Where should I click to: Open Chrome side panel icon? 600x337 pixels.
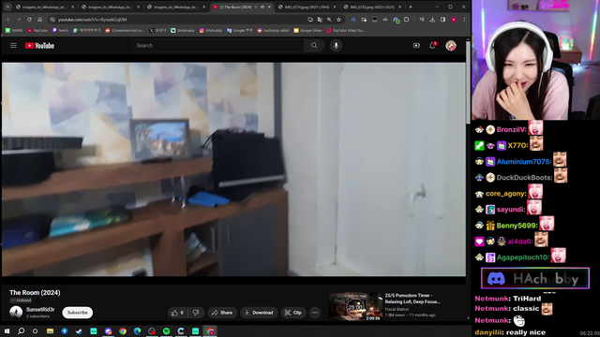point(442,20)
